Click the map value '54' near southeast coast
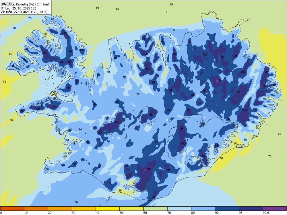287x215 pixels. [236, 144]
